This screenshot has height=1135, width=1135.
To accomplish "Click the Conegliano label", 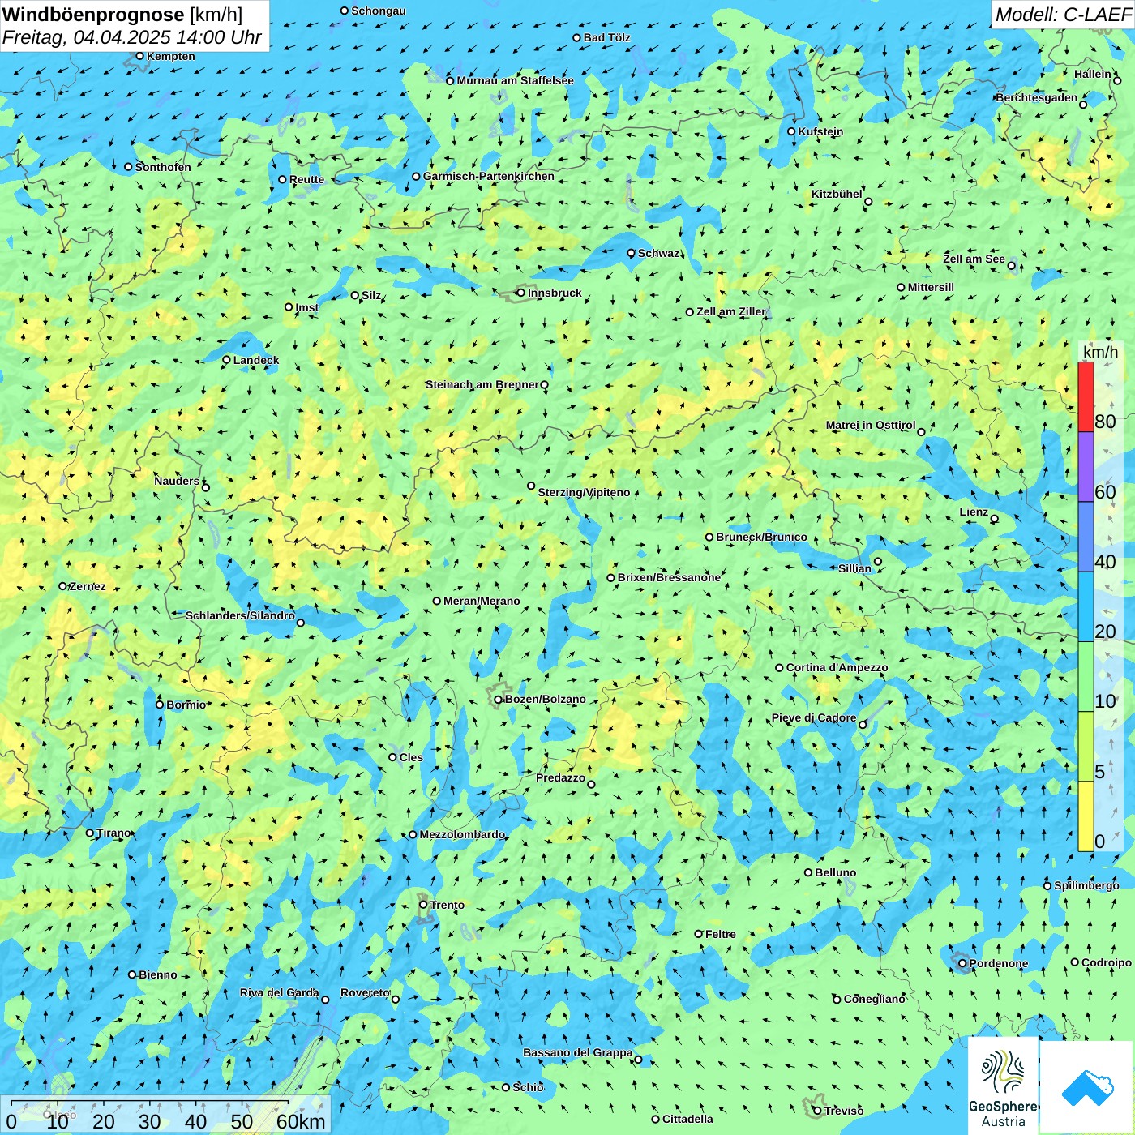I will coord(874,999).
